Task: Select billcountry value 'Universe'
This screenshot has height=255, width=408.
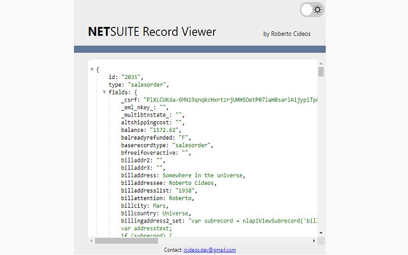Action: point(175,213)
